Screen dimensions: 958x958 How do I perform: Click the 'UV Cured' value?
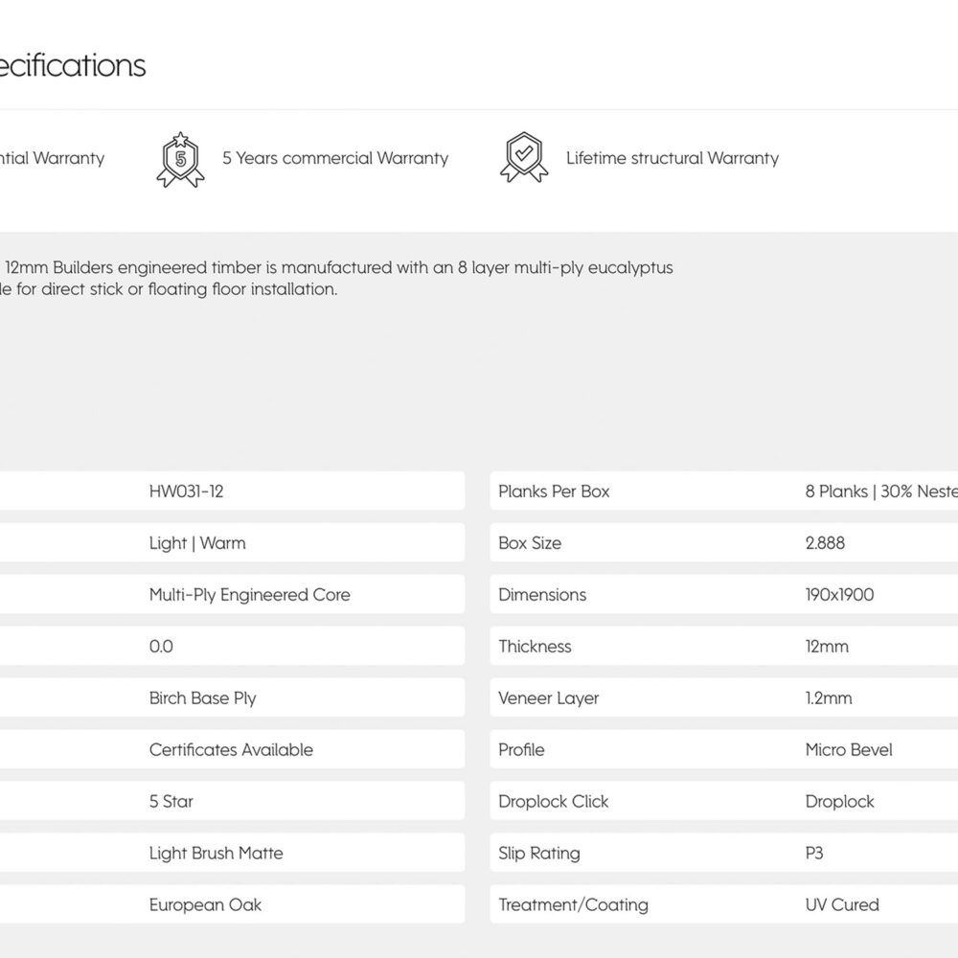click(842, 905)
